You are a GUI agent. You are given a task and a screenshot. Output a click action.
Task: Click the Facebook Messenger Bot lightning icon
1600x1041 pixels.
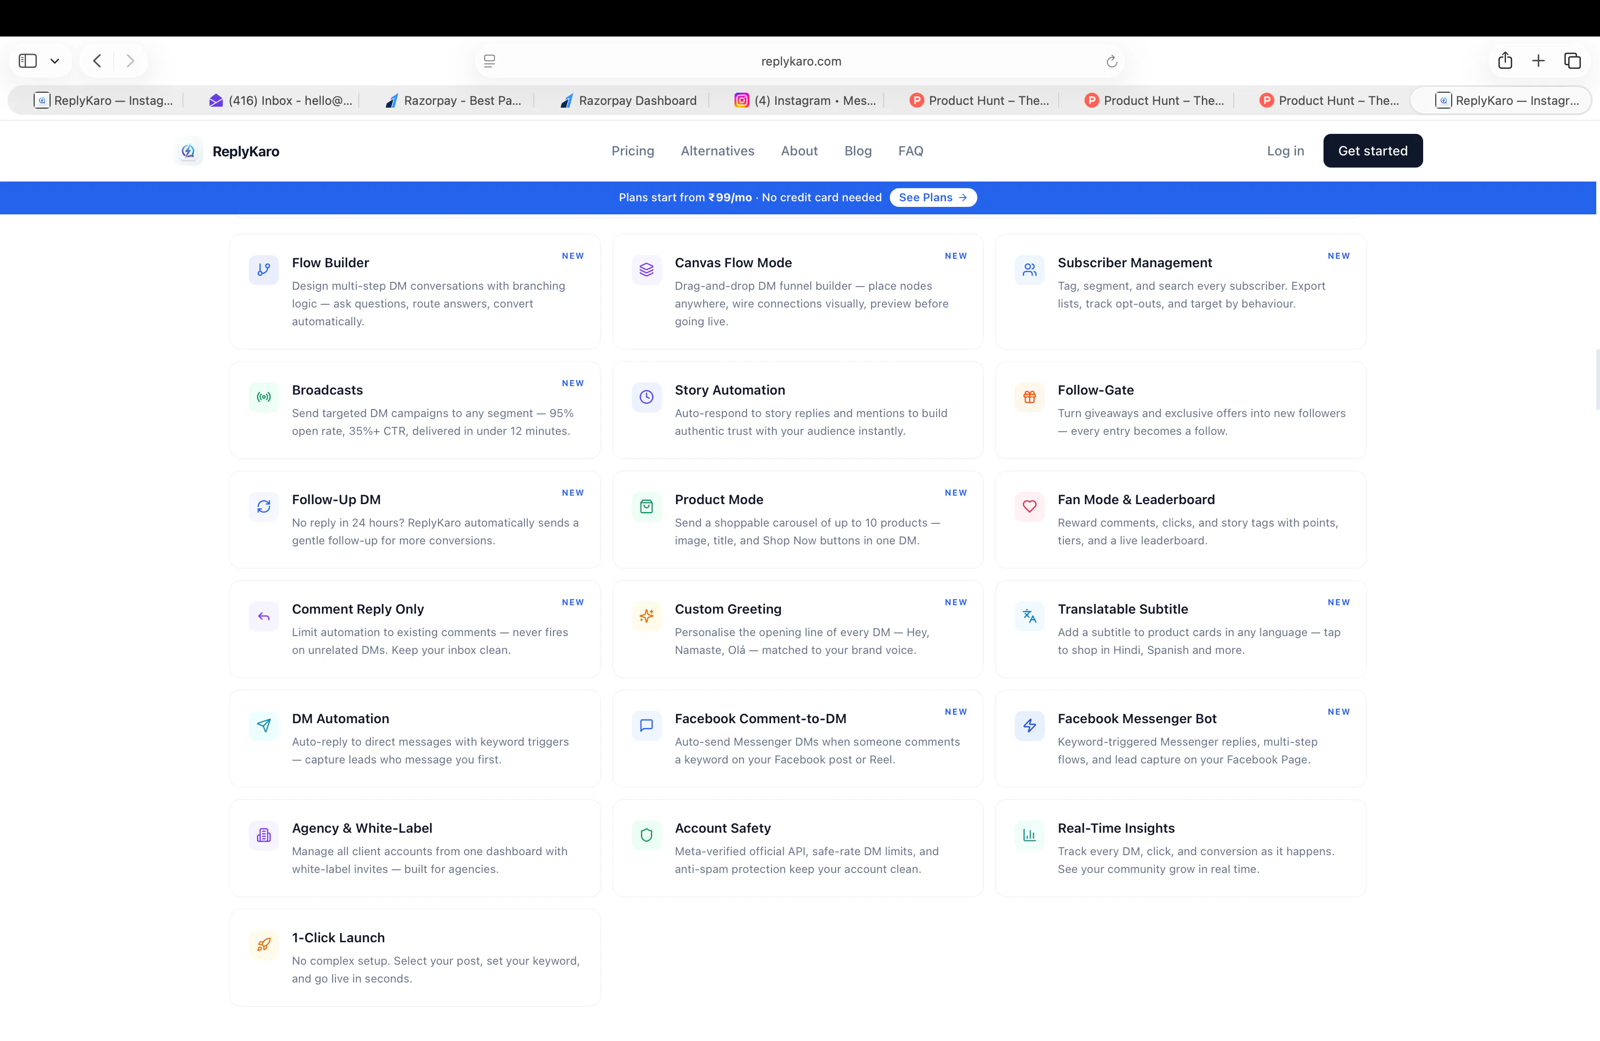[1029, 726]
